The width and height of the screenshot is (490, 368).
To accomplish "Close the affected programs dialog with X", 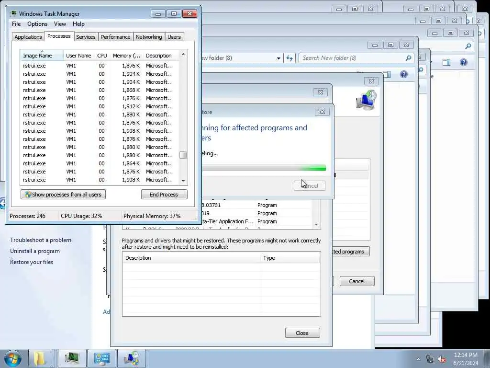I will coord(320,92).
